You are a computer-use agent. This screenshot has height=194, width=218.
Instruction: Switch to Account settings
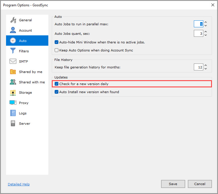click(x=25, y=30)
